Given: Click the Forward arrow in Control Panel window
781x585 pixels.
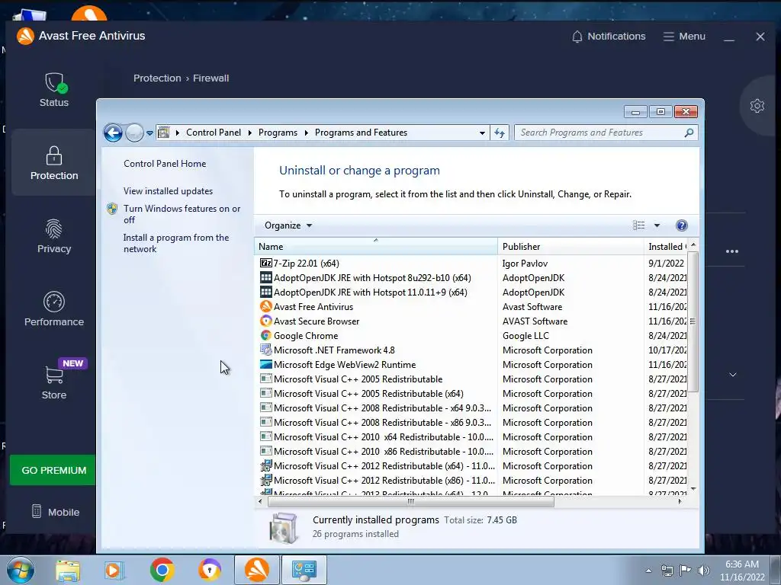Looking at the screenshot, I should click(x=134, y=133).
